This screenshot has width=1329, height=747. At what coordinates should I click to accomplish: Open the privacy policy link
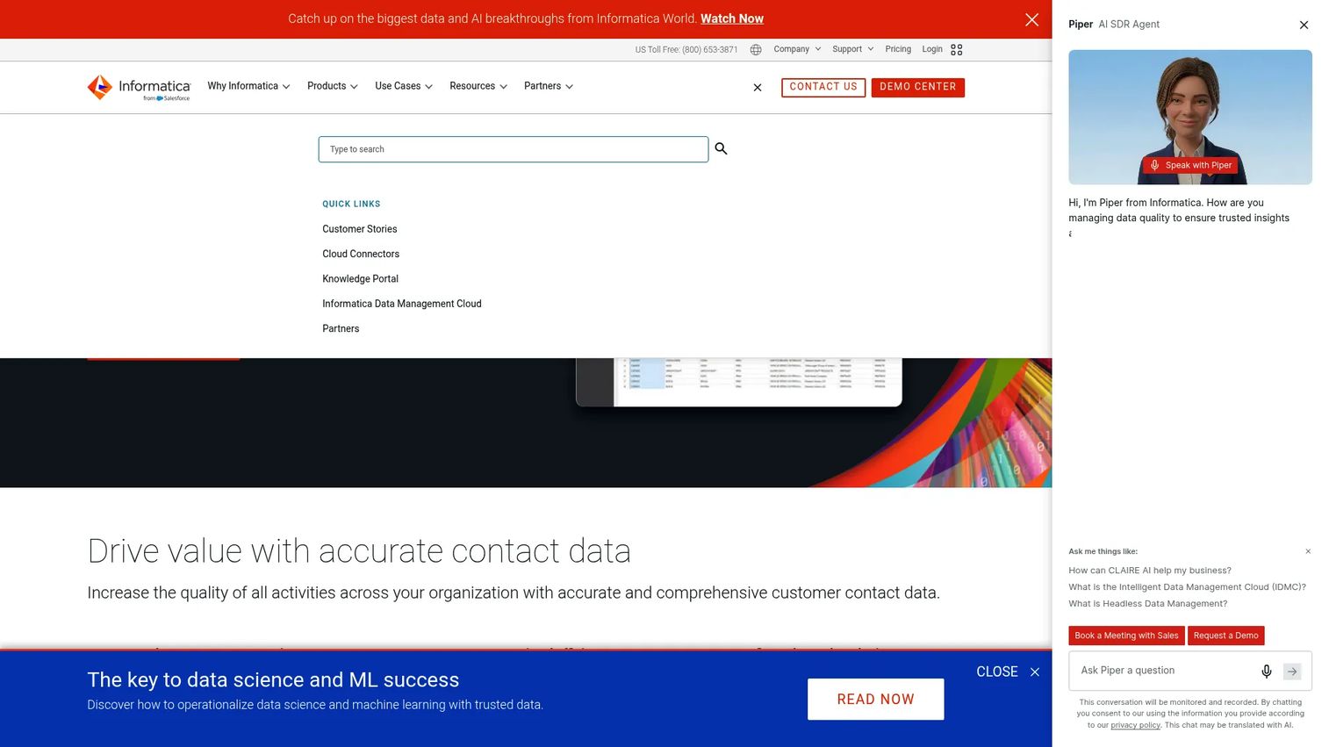(1136, 725)
